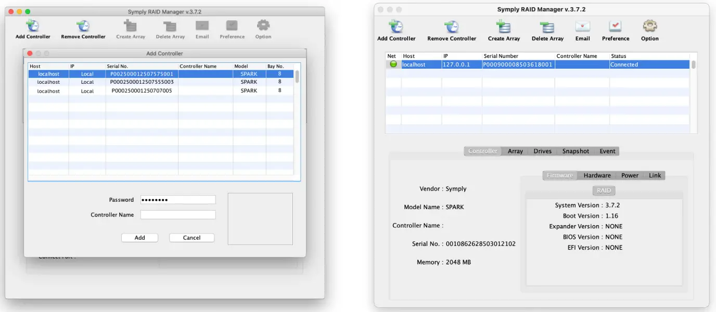
Task: Click Add Controller icon in left window
Action: pos(33,25)
